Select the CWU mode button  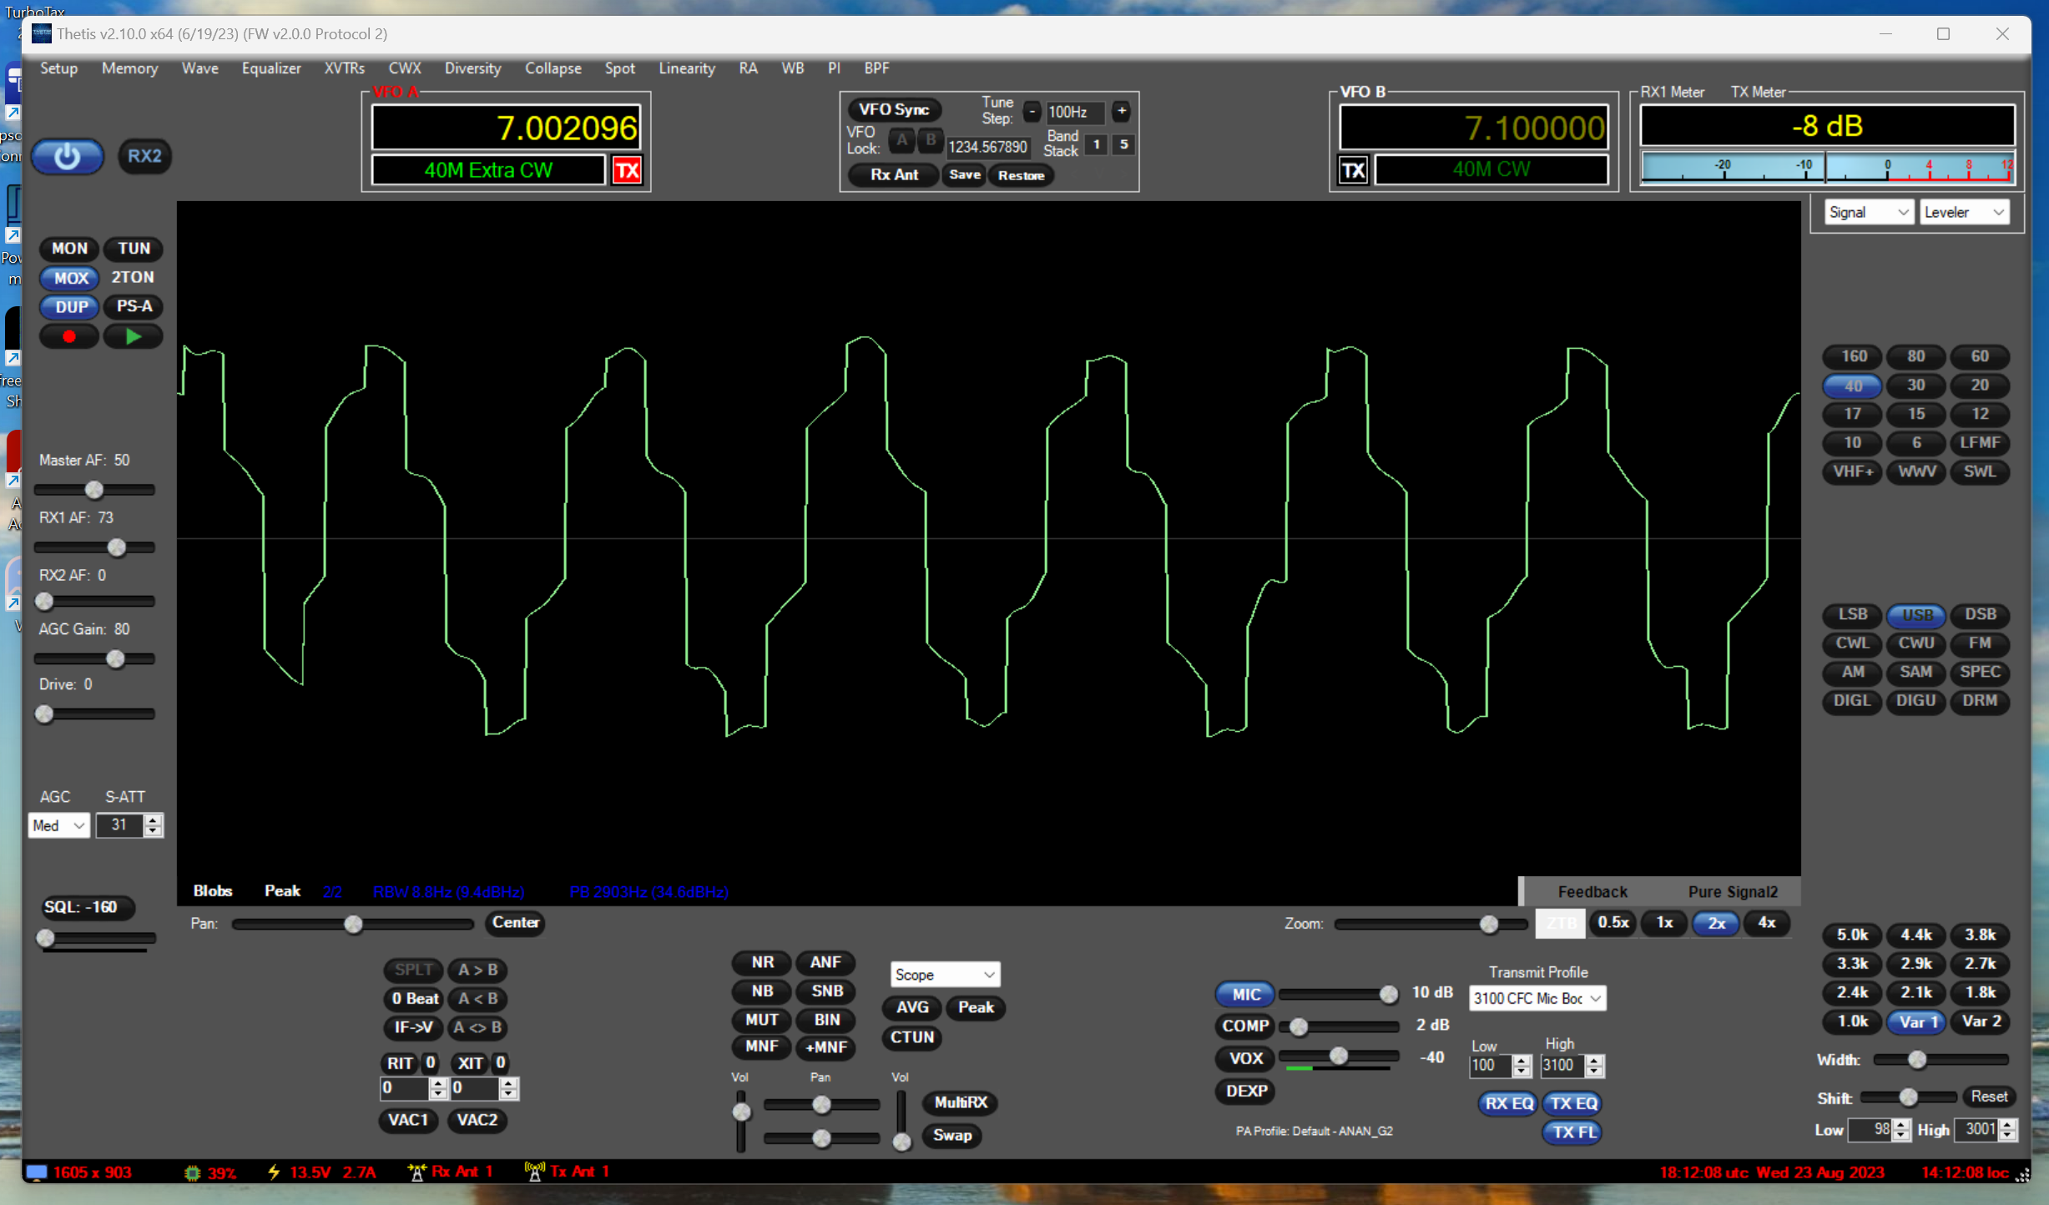point(1916,643)
